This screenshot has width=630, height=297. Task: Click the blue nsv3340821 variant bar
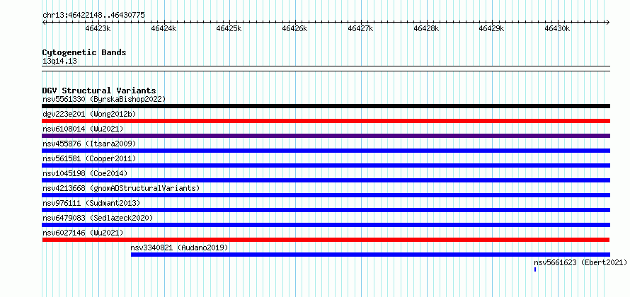(x=370, y=255)
